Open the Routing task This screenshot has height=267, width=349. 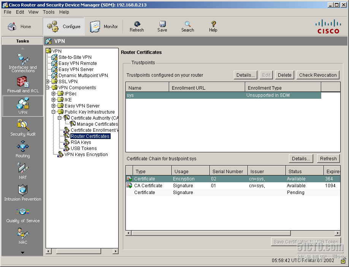click(23, 149)
